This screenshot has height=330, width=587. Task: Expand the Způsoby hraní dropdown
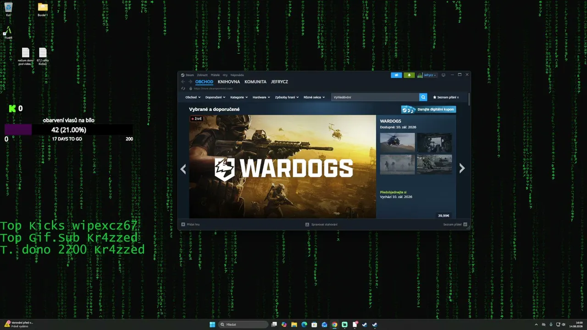[287, 97]
